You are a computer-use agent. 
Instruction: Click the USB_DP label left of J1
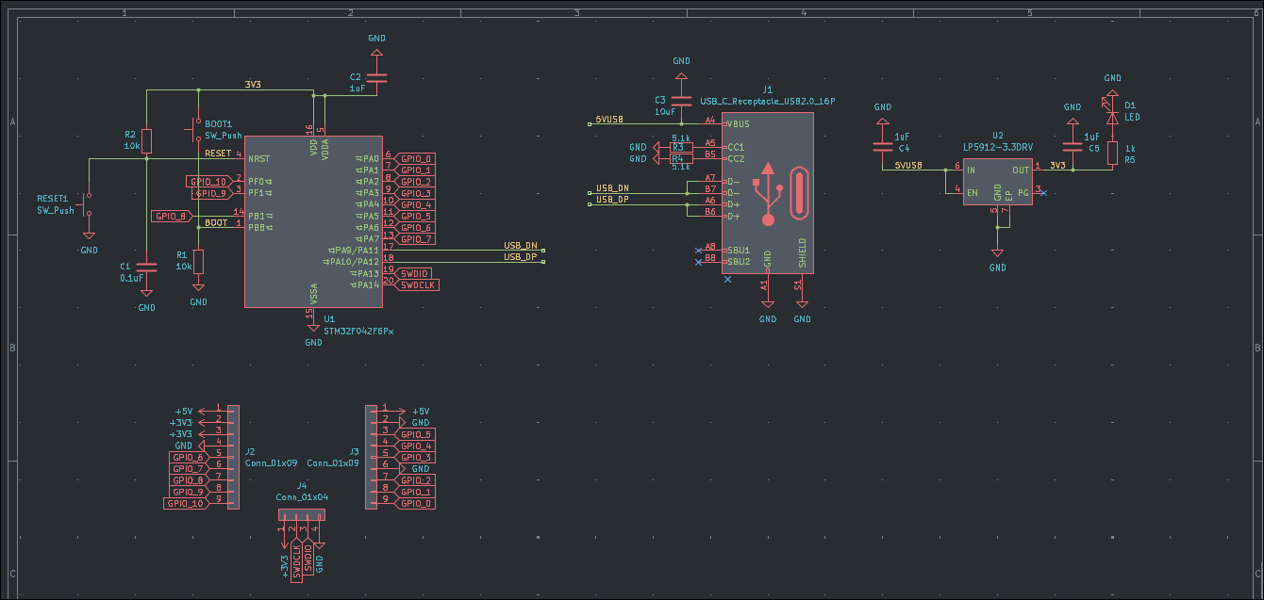pyautogui.click(x=612, y=199)
